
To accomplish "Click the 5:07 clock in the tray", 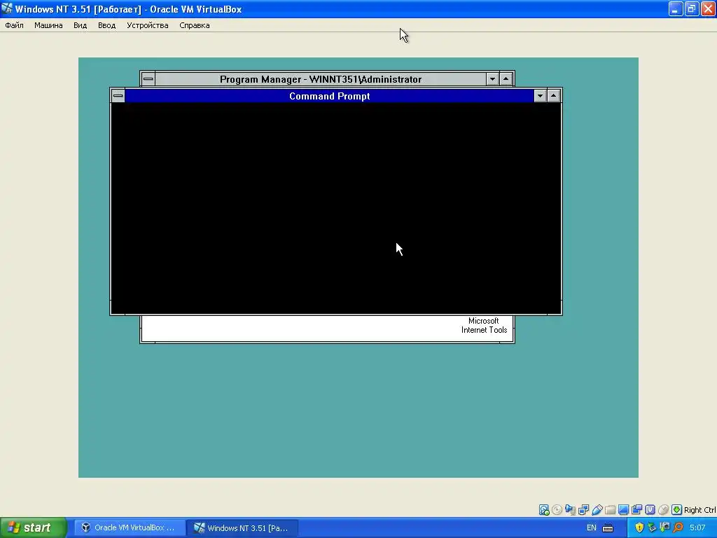I will [x=697, y=527].
